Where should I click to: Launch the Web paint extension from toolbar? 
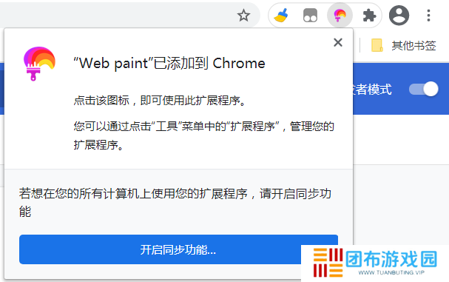(x=340, y=16)
